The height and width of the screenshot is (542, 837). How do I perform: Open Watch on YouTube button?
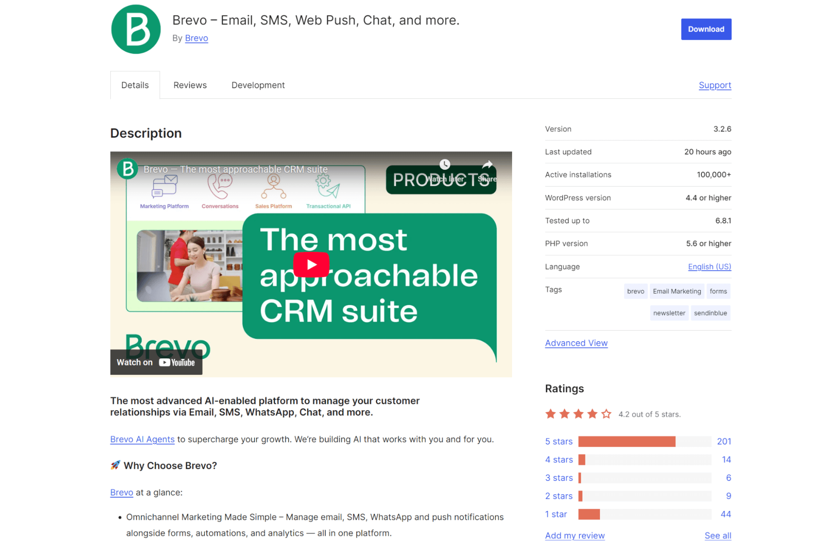click(156, 362)
